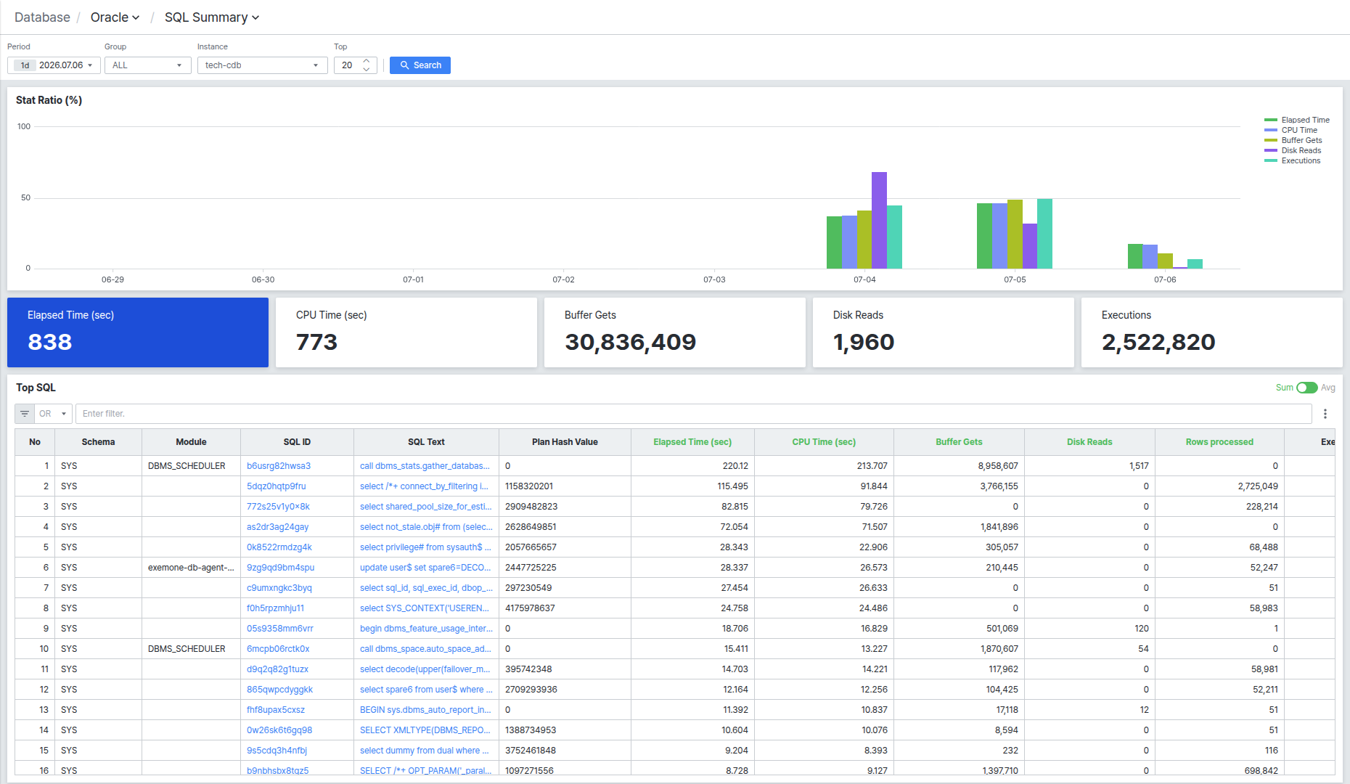This screenshot has width=1350, height=784.
Task: Open the SQL Summary breadcrumb menu
Action: pos(212,17)
